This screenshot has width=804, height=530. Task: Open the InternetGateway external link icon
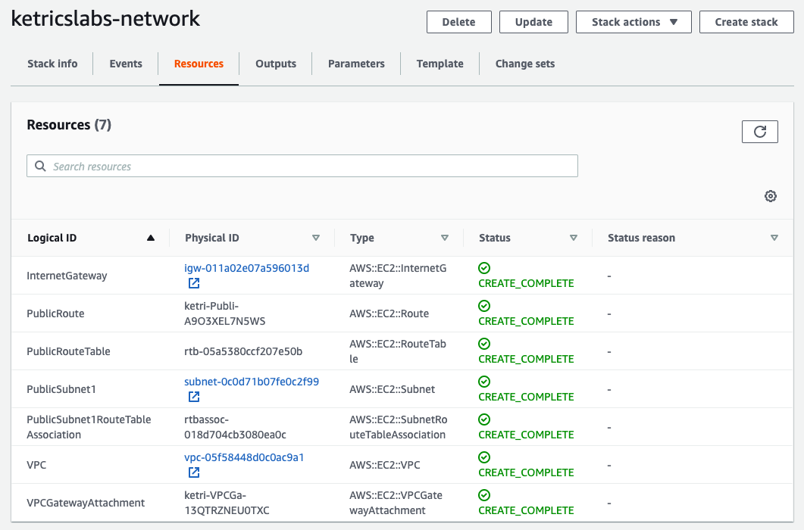(194, 283)
